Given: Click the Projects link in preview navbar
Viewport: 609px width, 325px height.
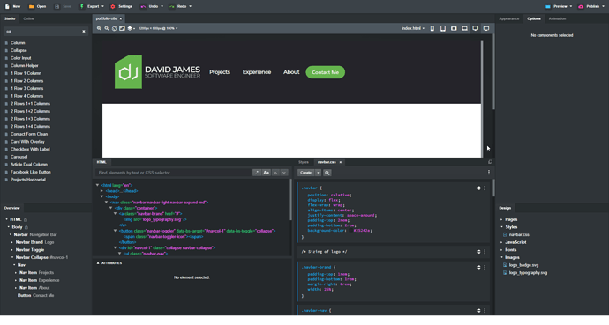Looking at the screenshot, I should click(220, 72).
